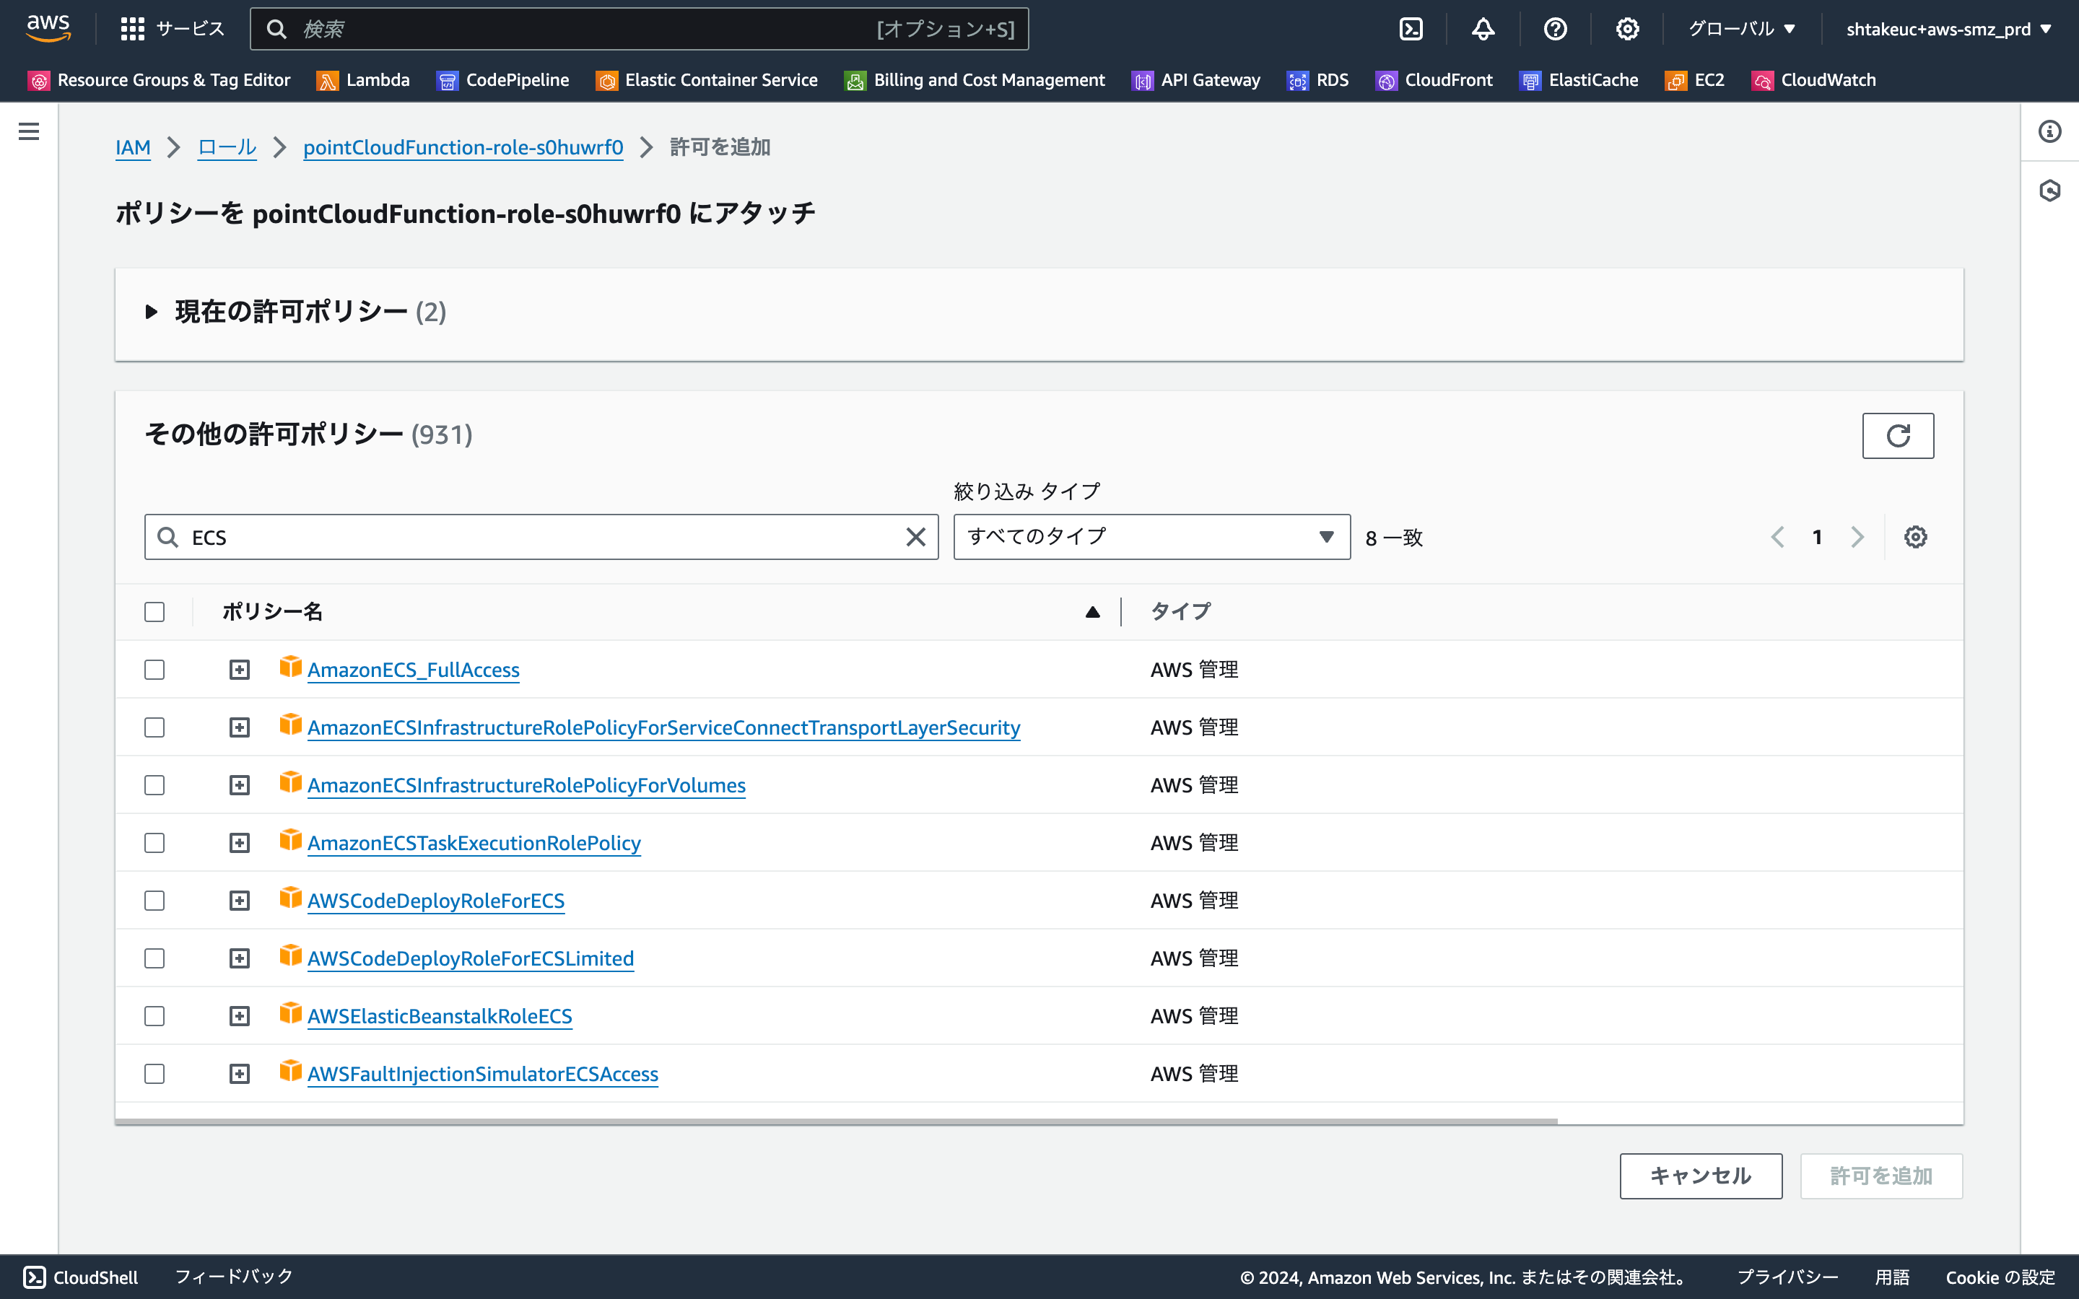Check the AmazonECS_FullAccess policy
Viewport: 2079px width, 1299px height.
point(154,669)
